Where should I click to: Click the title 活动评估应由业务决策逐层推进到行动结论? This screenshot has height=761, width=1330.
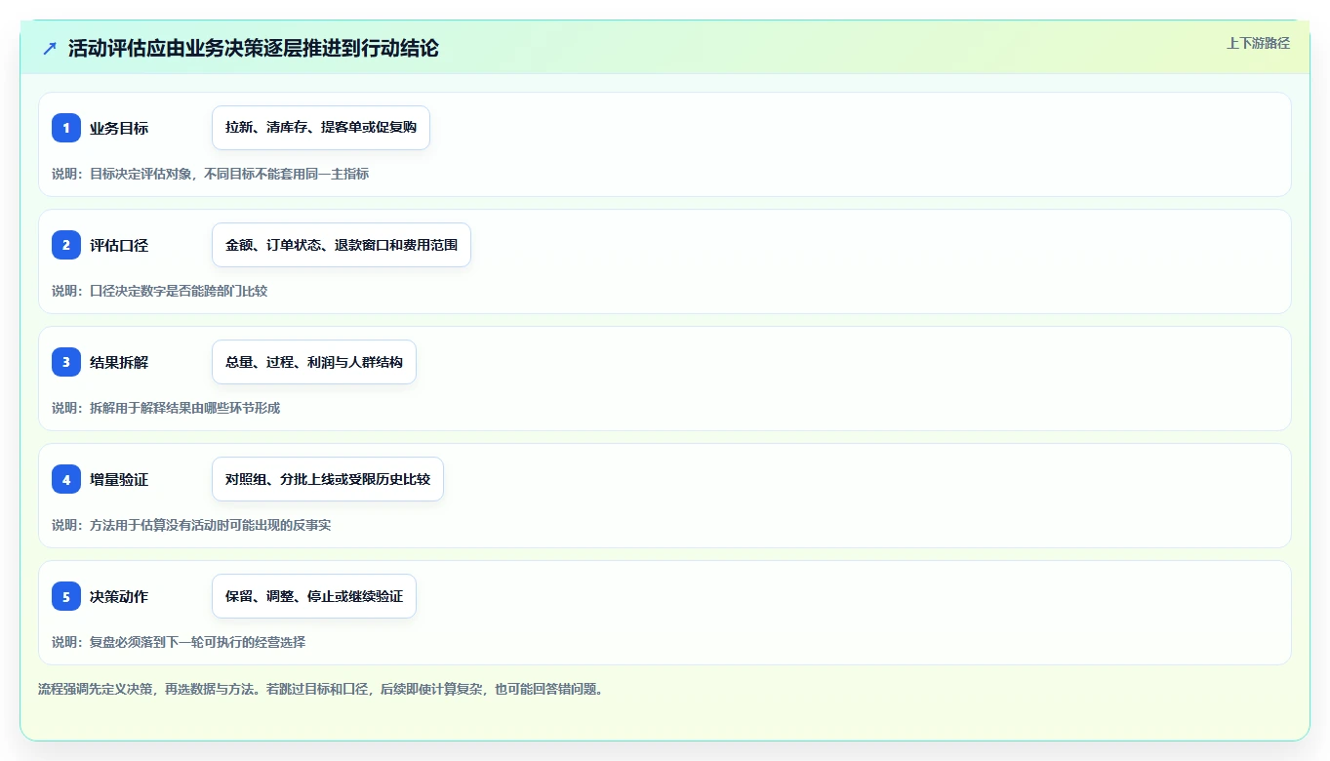254,48
